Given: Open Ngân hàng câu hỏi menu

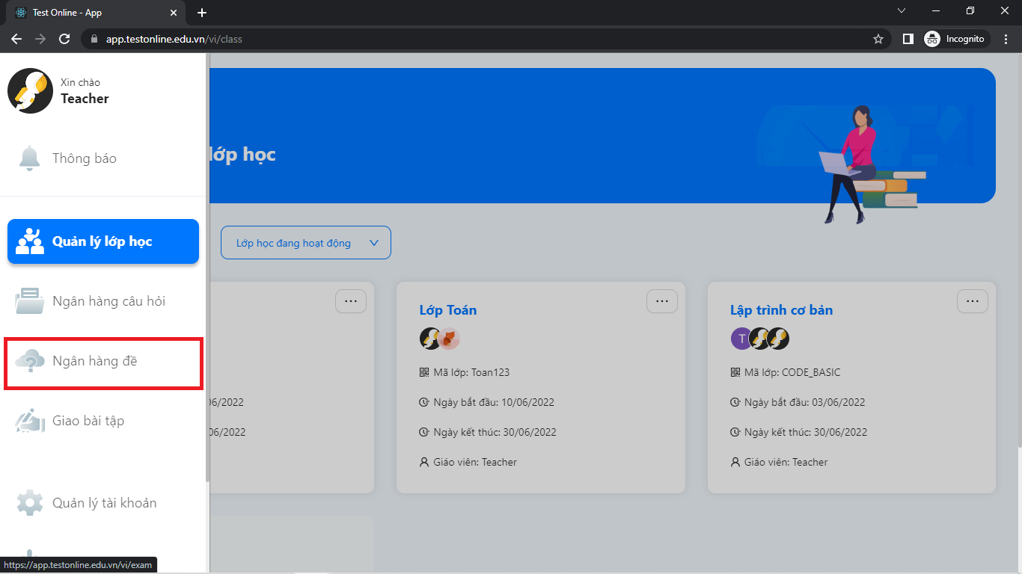Looking at the screenshot, I should pyautogui.click(x=103, y=301).
